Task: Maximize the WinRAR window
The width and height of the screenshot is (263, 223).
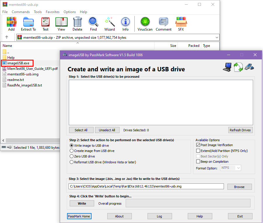Action: tap(199, 5)
